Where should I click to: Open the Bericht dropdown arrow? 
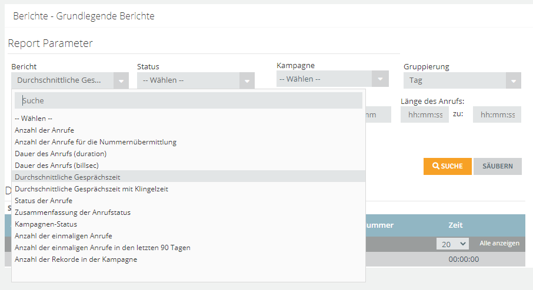(121, 81)
